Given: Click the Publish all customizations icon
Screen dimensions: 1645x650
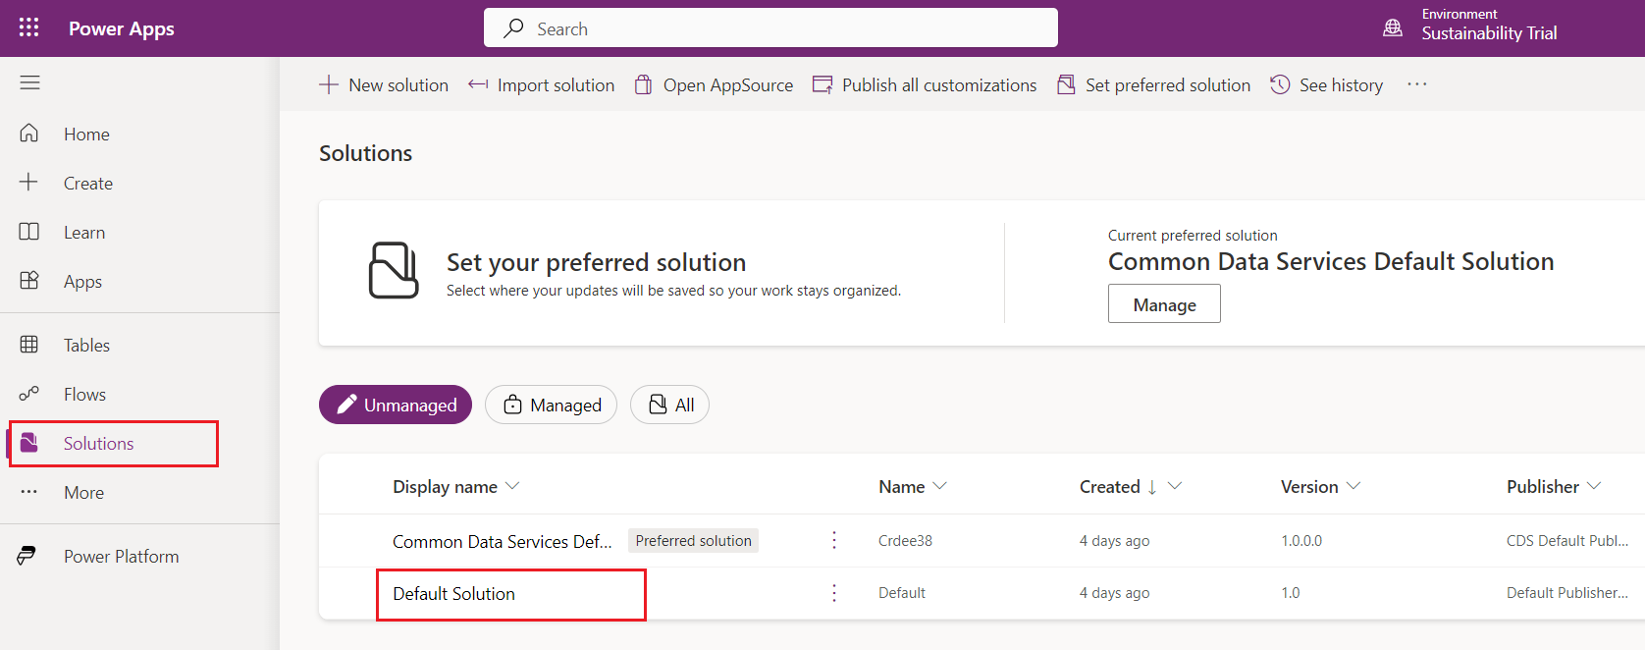Looking at the screenshot, I should (822, 84).
